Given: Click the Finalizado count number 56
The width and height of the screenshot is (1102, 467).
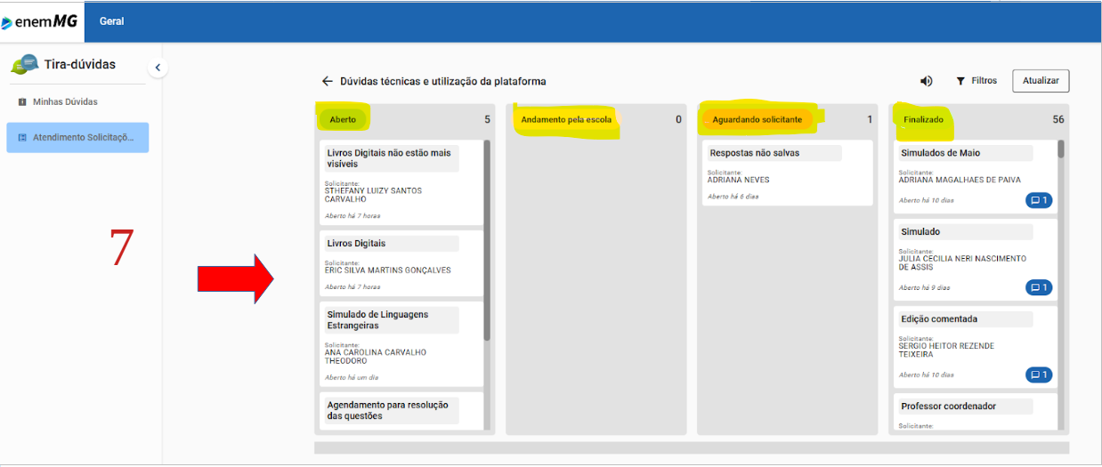Looking at the screenshot, I should [x=1058, y=119].
